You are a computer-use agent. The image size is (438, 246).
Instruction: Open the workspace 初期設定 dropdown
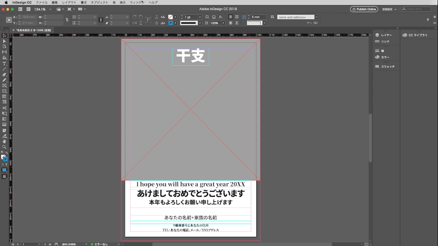389,9
